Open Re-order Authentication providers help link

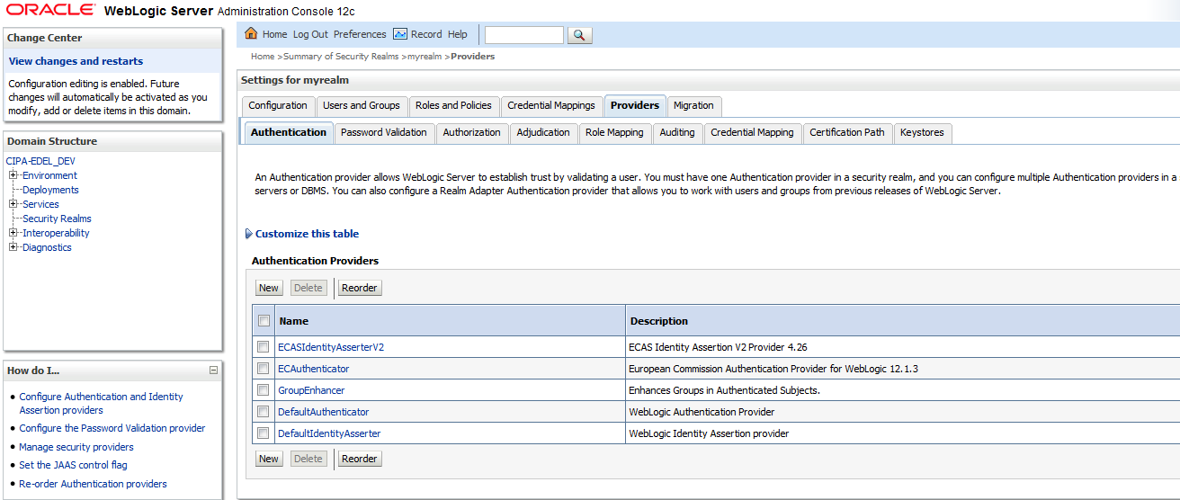93,484
